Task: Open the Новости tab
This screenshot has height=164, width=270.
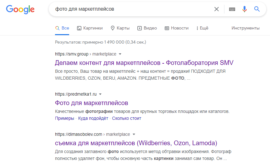Action: pos(177,28)
